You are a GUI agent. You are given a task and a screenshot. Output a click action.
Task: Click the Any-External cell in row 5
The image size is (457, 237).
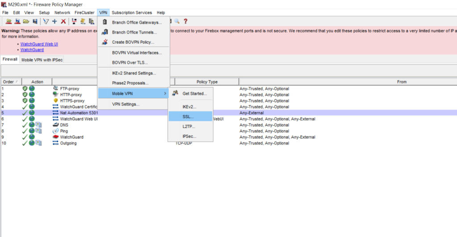pos(252,113)
